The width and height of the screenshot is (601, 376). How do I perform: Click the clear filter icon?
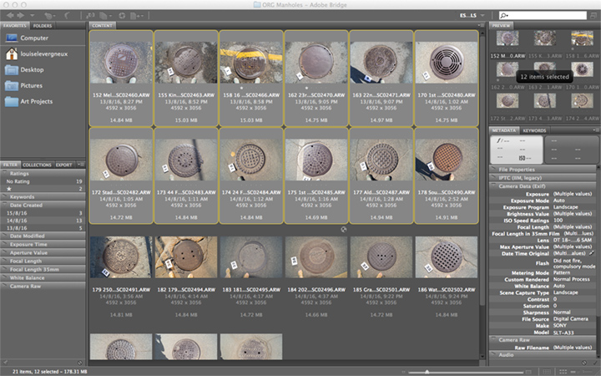(80, 363)
